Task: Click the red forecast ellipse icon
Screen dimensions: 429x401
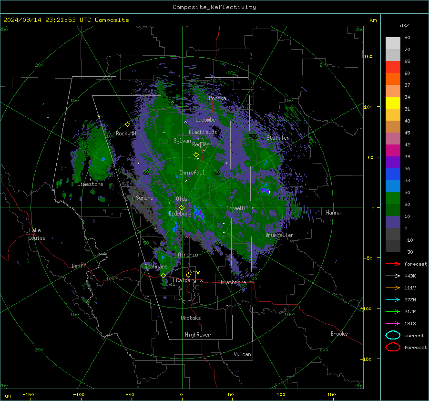Action: 393,347
